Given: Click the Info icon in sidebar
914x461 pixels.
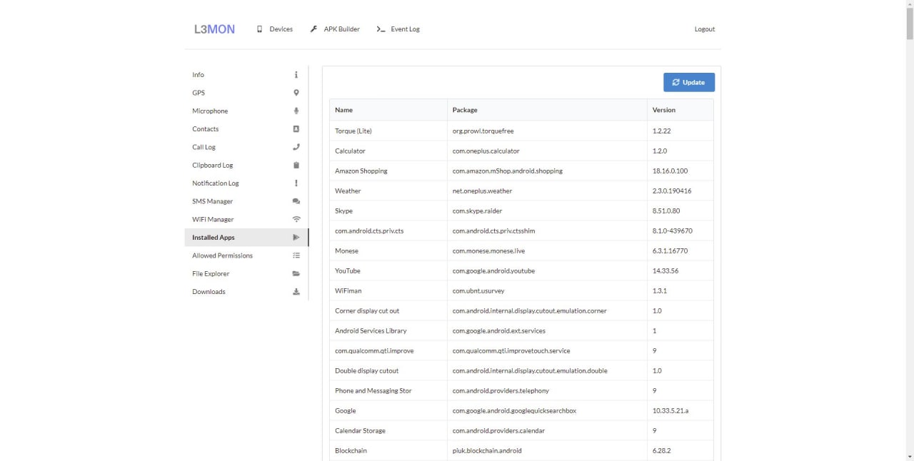Looking at the screenshot, I should point(296,75).
